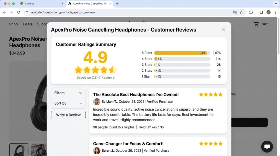Select the second product thumbnail
280x156 pixels.
pyautogui.click(x=39, y=150)
